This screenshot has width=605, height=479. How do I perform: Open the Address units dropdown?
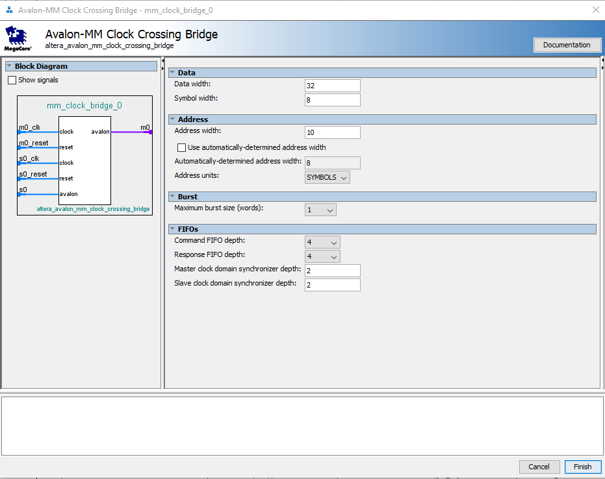[328, 177]
